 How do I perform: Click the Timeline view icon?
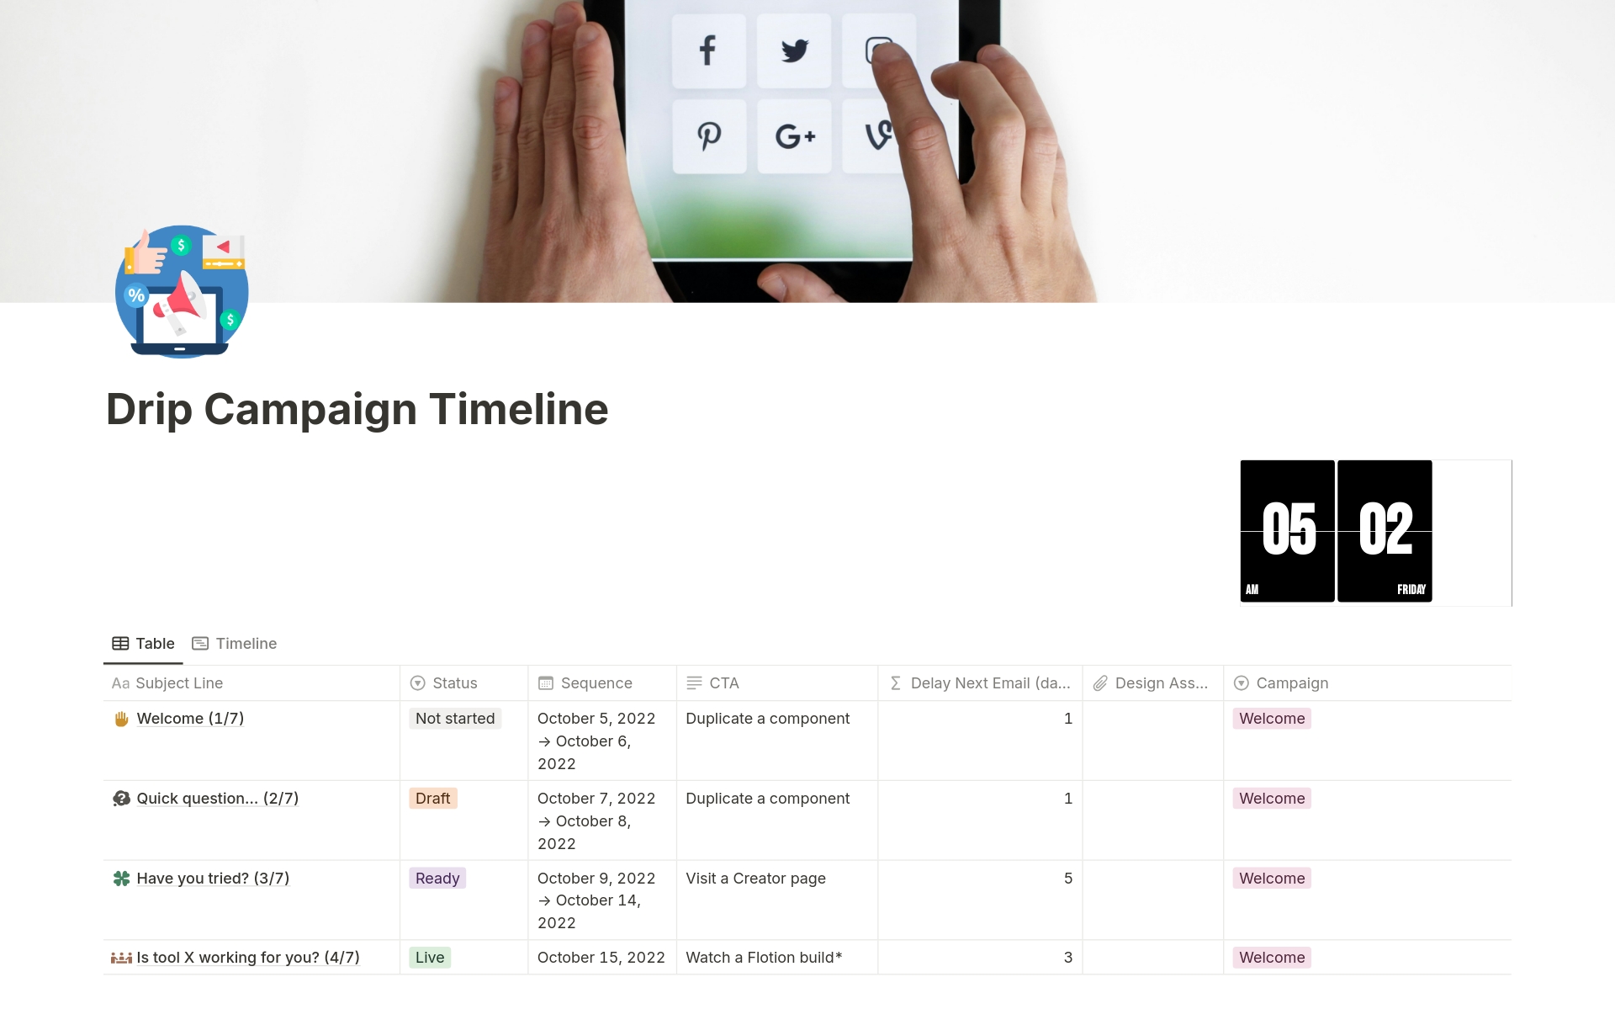point(201,643)
